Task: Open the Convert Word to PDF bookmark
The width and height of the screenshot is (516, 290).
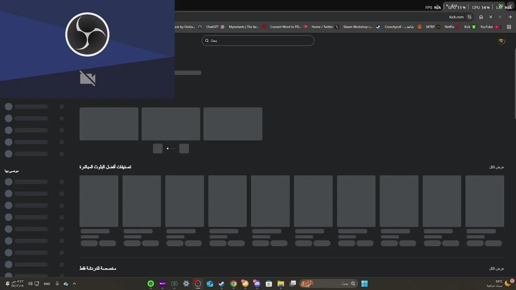Action: point(289,27)
